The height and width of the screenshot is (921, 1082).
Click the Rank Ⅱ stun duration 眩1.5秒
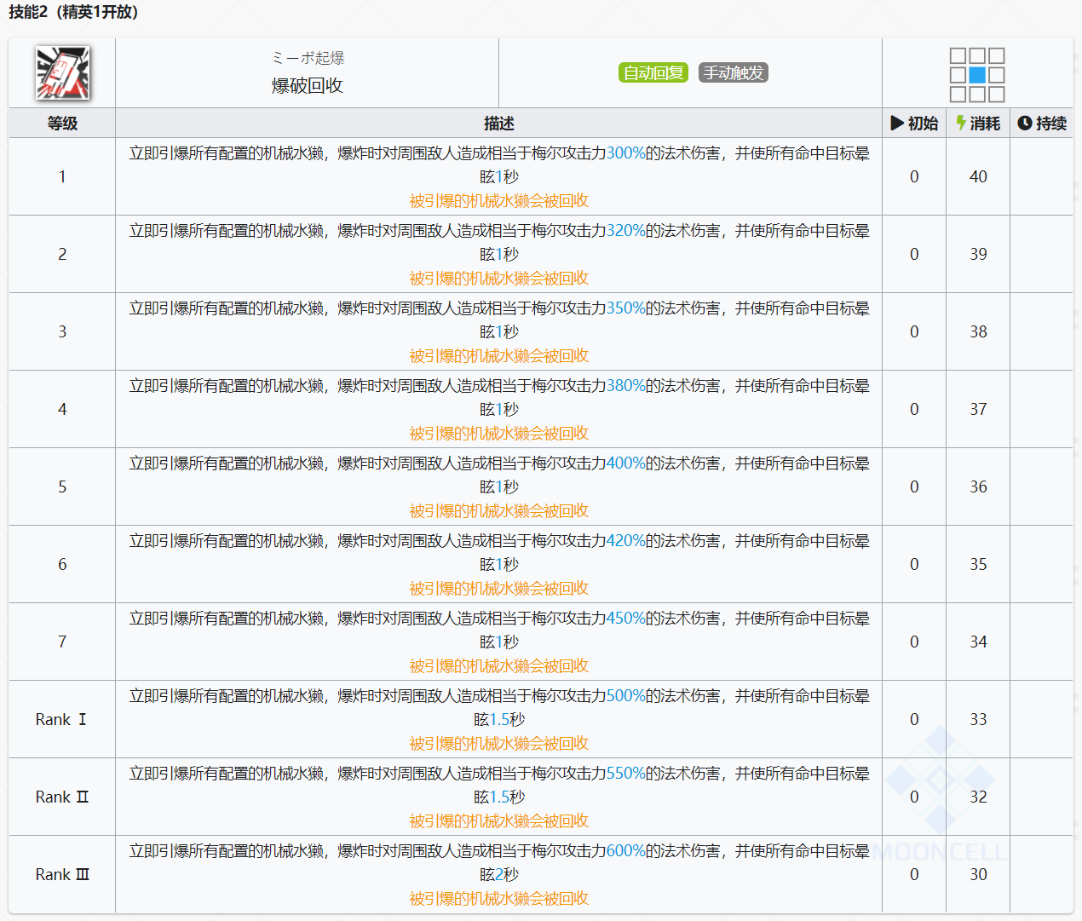tap(499, 797)
